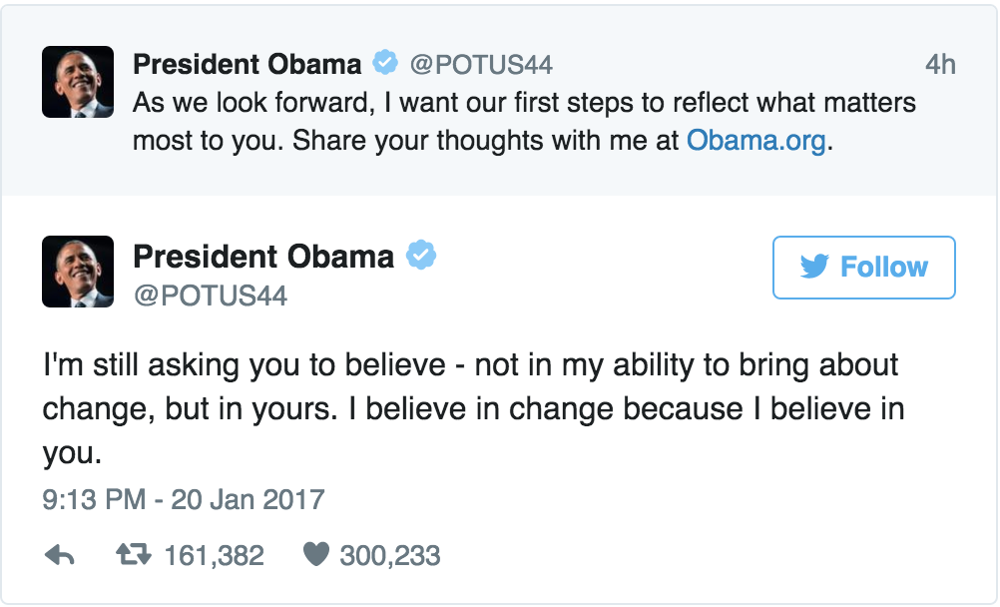Click the verified badge next to President Obama
The height and width of the screenshot is (607, 1000).
420,257
